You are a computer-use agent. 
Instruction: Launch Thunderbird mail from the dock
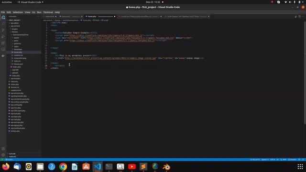(x=17, y=167)
